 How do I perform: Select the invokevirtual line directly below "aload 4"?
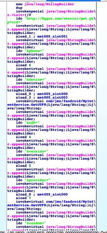(56, 140)
